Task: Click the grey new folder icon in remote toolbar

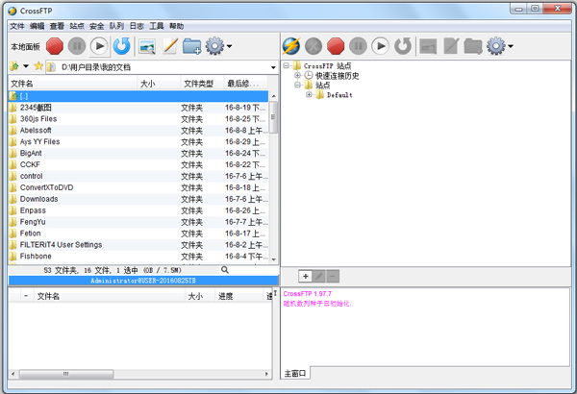Action: 473,46
